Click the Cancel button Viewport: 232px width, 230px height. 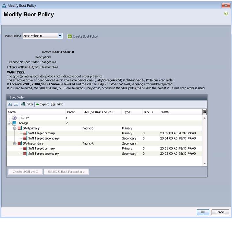tap(220, 212)
